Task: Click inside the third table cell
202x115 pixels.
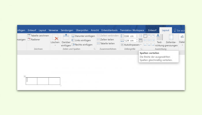Action: click(54, 81)
